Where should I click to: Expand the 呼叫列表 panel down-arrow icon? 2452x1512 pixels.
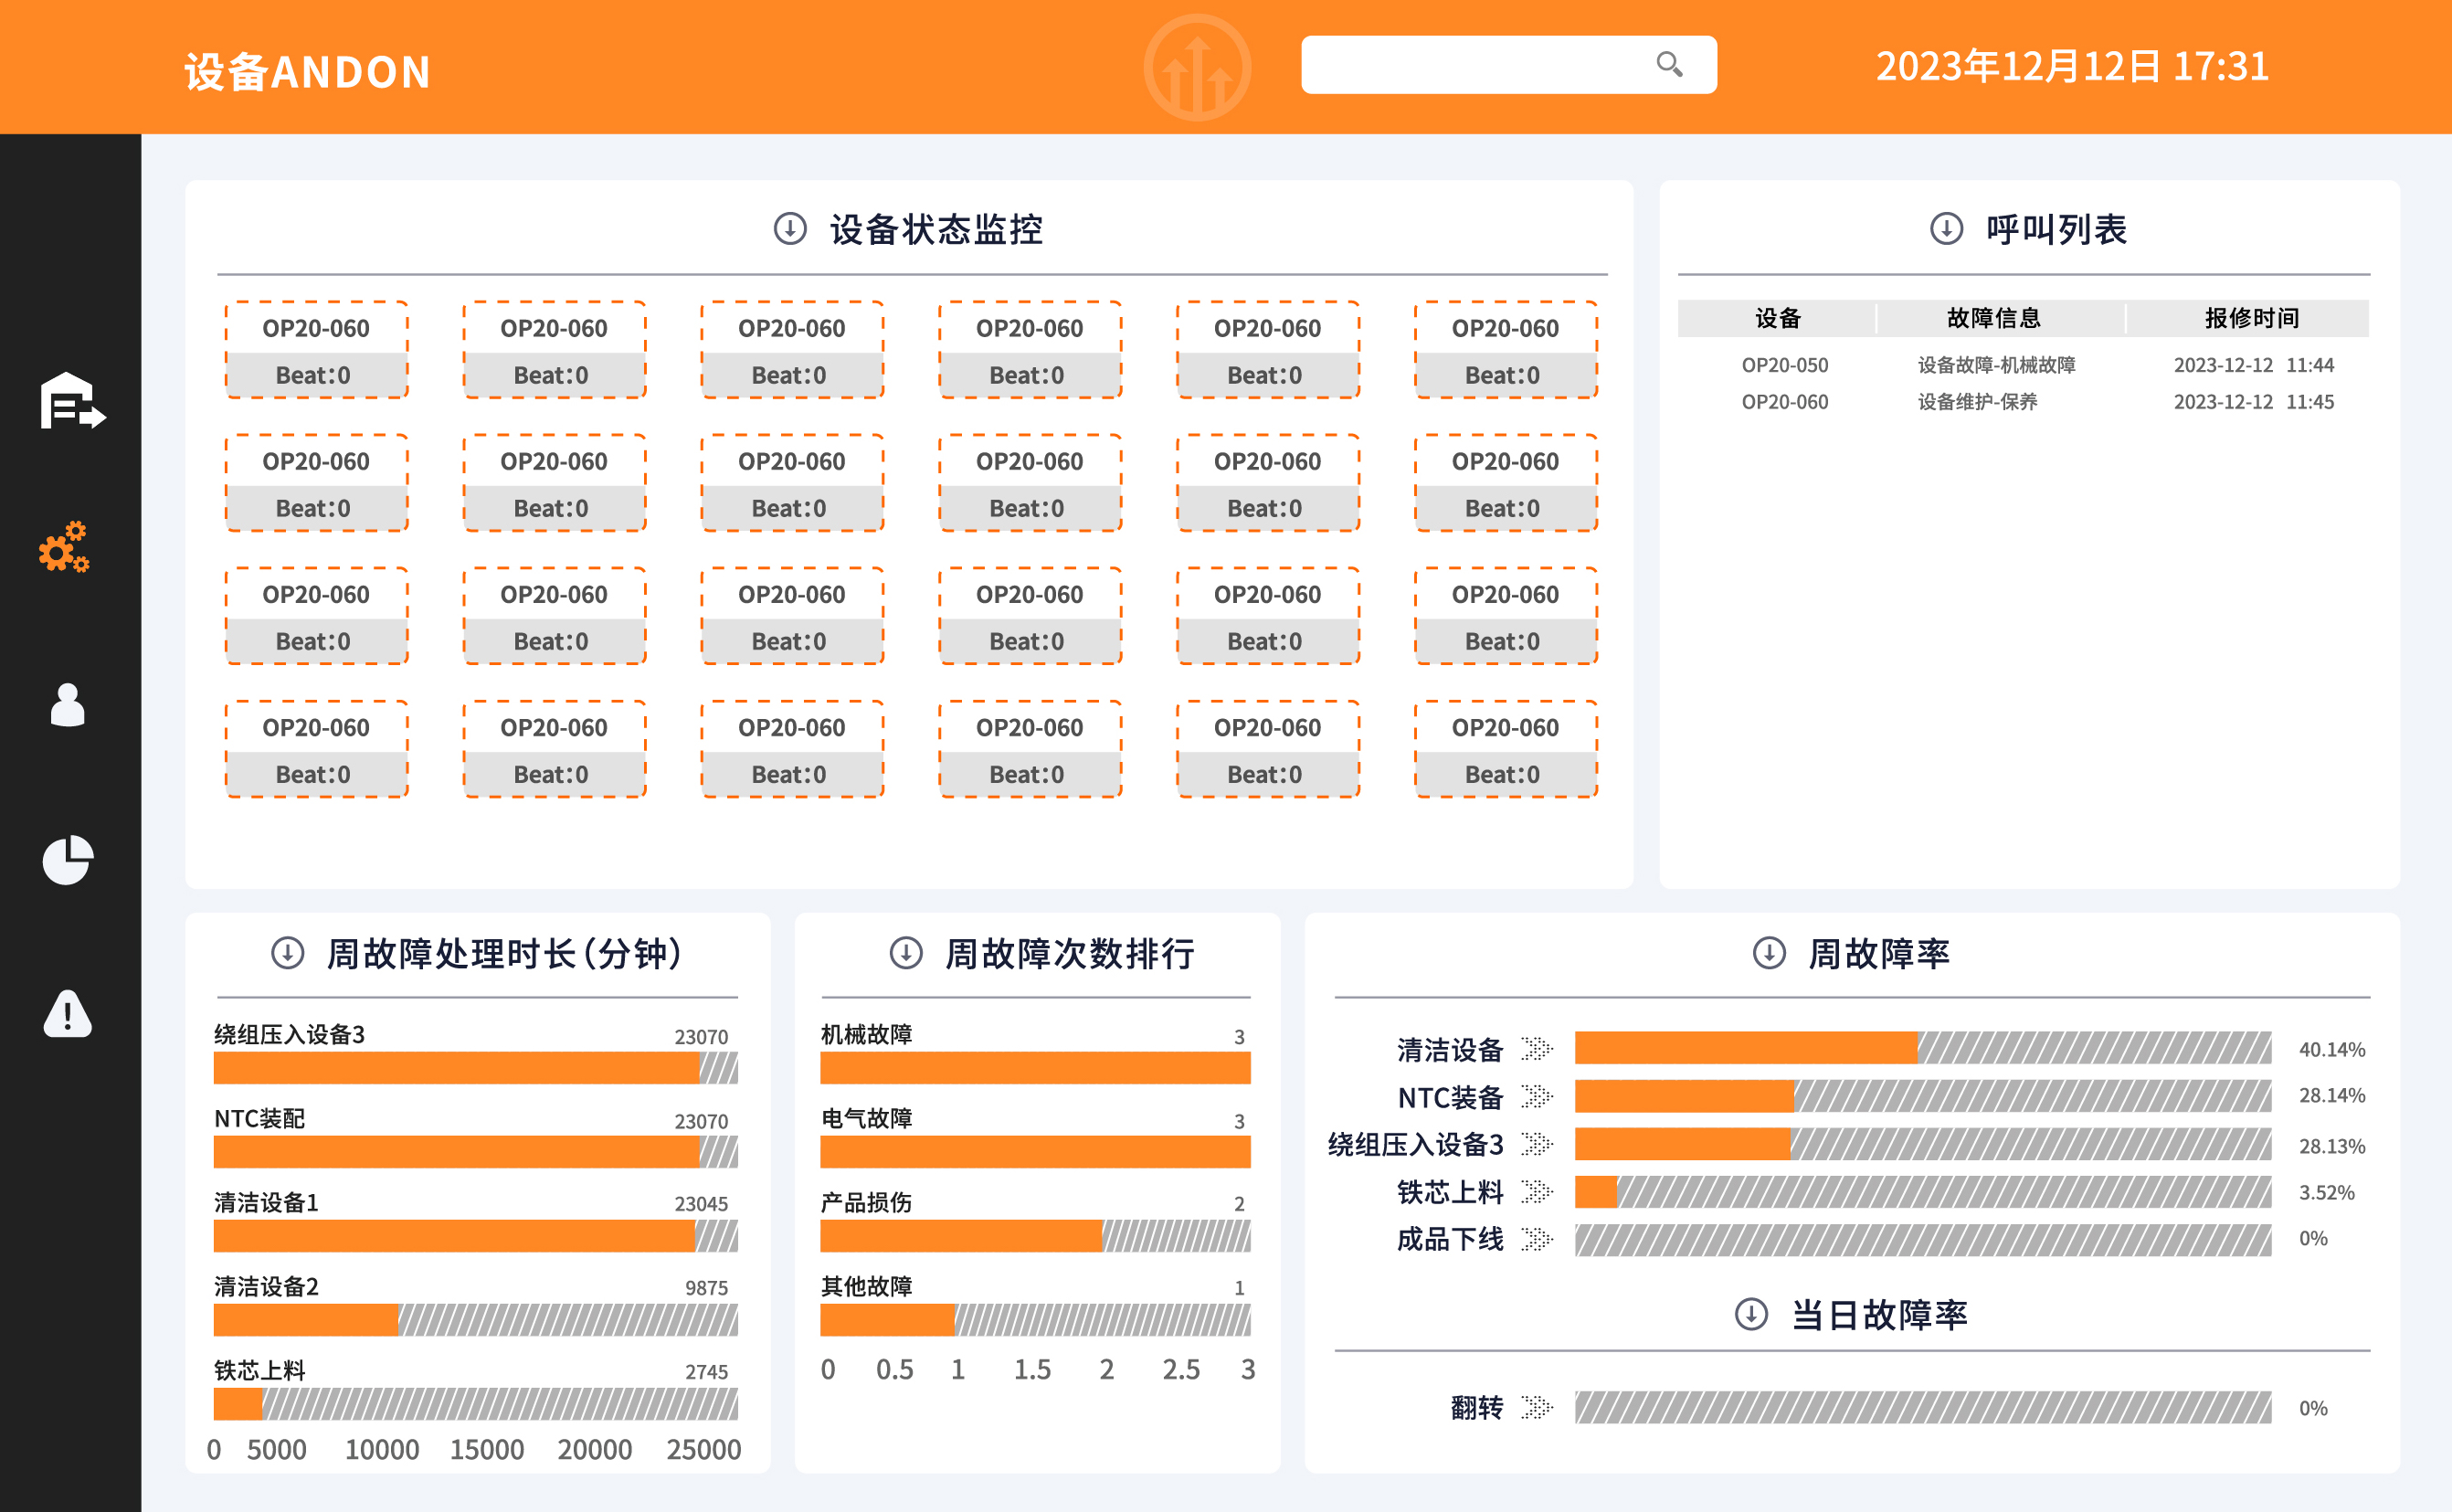pos(1946,229)
